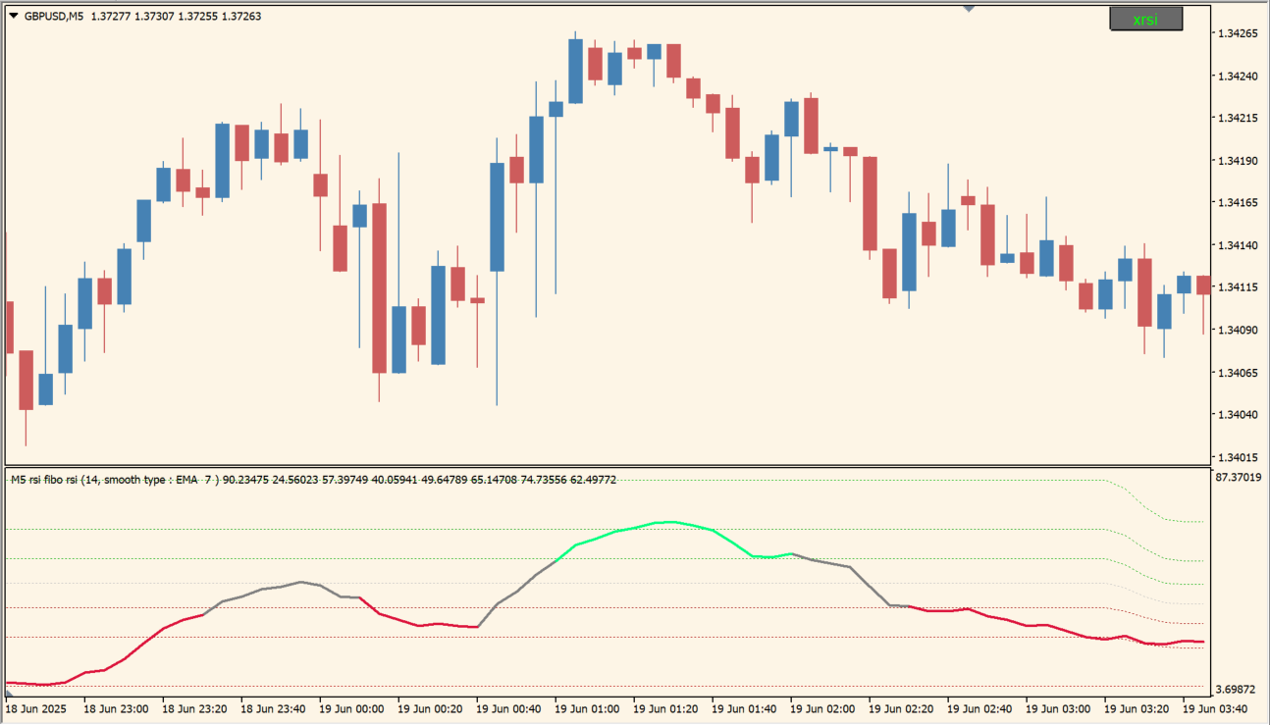Click the 19 Jun 02:40 time label
Image resolution: width=1270 pixels, height=725 pixels.
979,707
